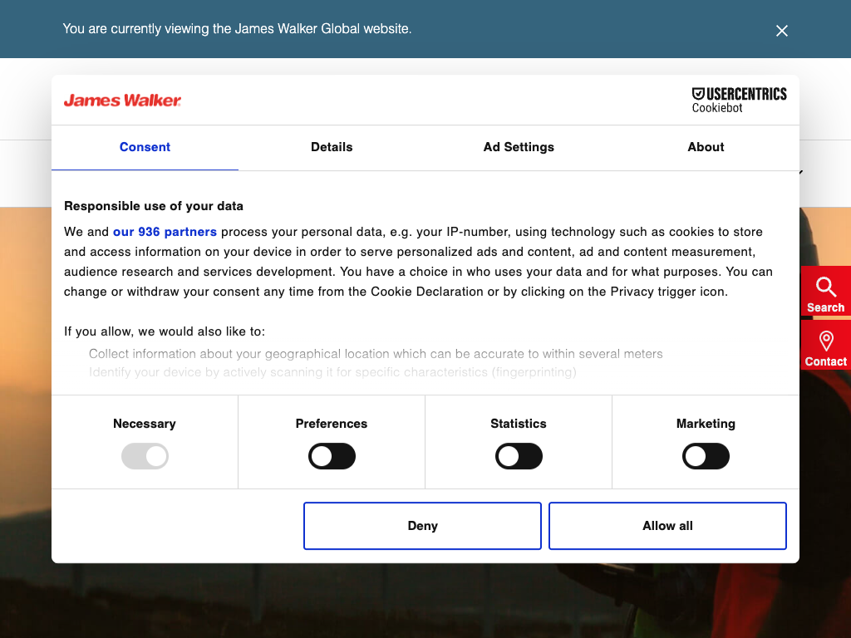Click the James Walker logo in the dialog

[122, 101]
